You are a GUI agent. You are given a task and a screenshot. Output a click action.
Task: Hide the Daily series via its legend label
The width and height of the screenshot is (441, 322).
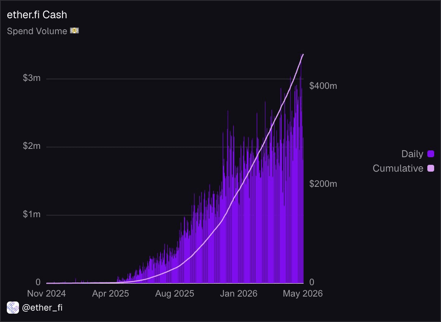(412, 154)
